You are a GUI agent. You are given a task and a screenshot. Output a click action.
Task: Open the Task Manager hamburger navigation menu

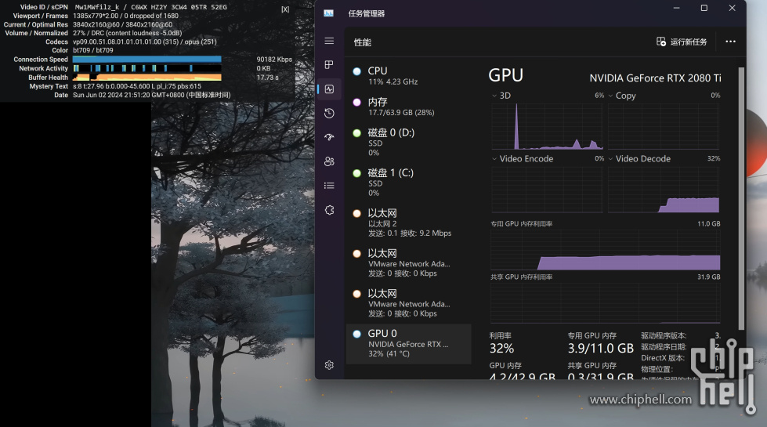329,41
